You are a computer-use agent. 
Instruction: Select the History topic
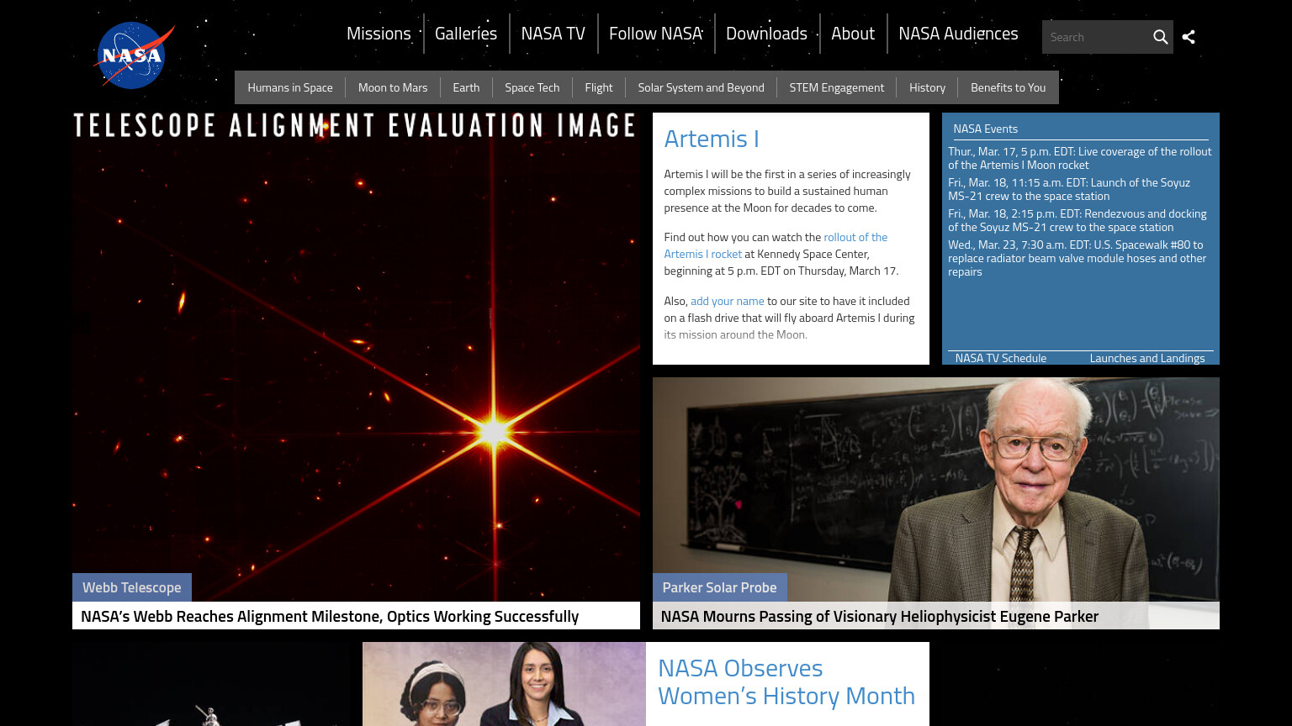927,87
